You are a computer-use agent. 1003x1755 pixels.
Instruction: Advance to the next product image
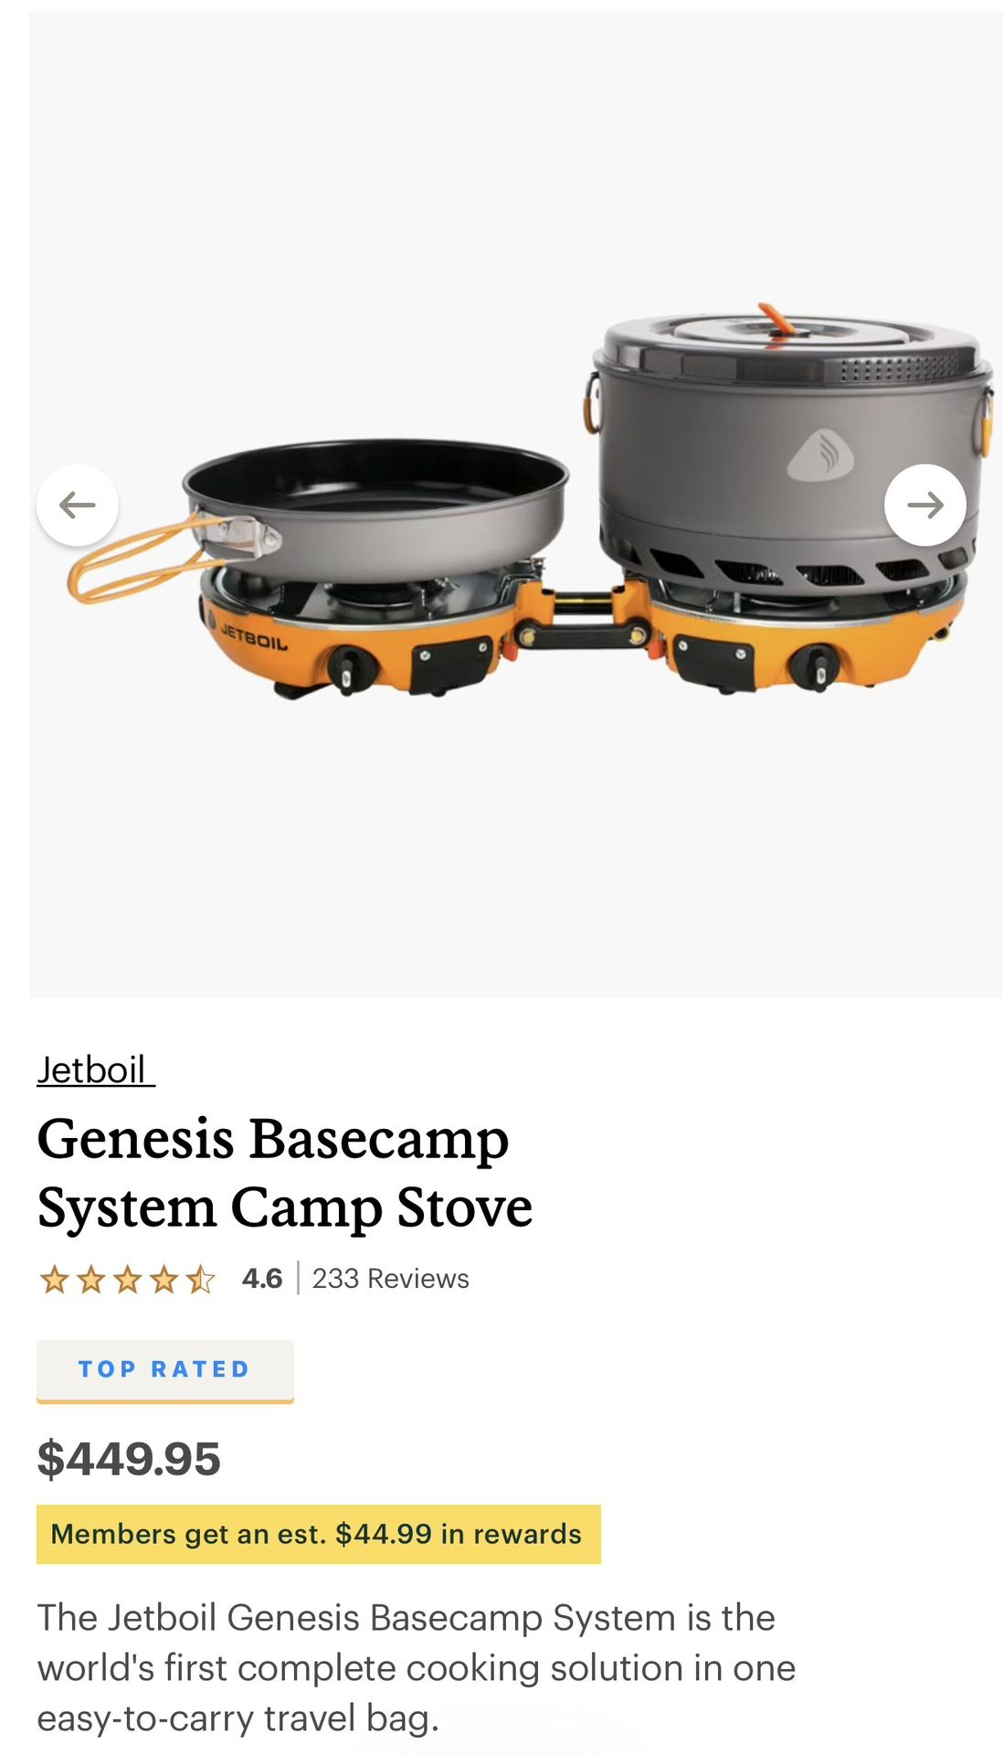(x=924, y=505)
